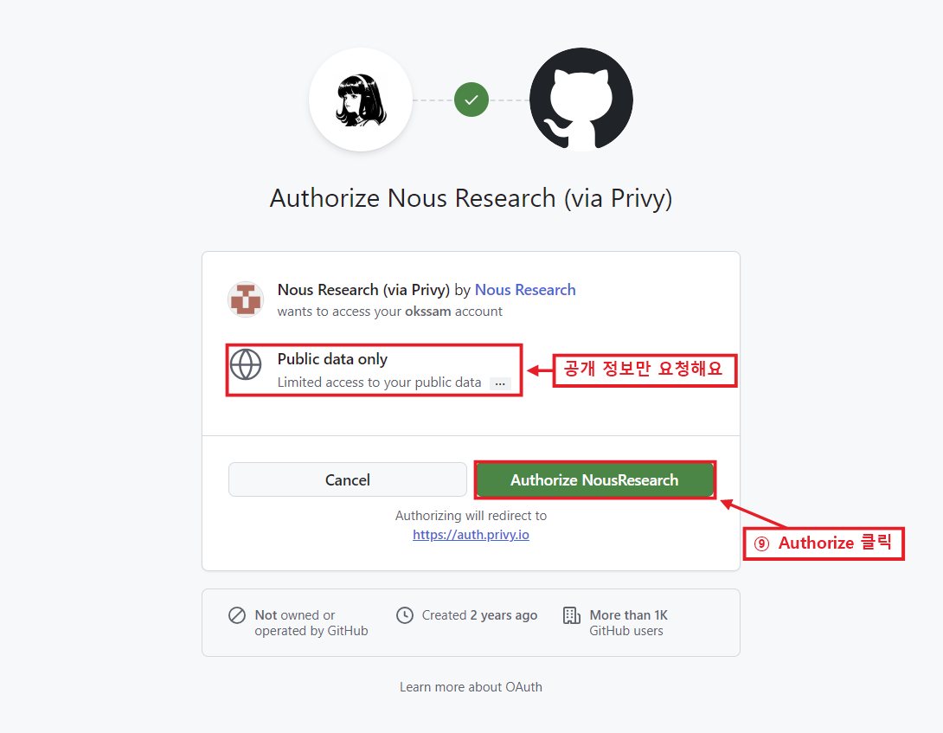Image resolution: width=943 pixels, height=733 pixels.
Task: Expand the ellipsis for public data details
Action: (500, 383)
